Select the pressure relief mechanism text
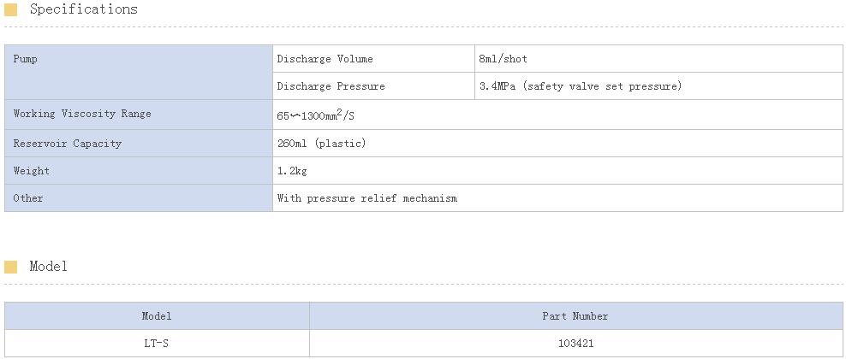Screen dimensions: 846x359 (366, 198)
